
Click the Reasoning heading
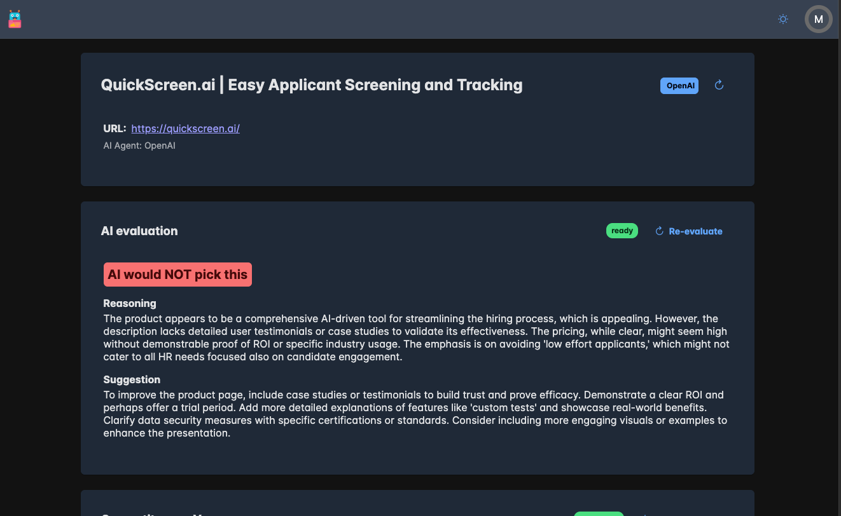(x=130, y=303)
